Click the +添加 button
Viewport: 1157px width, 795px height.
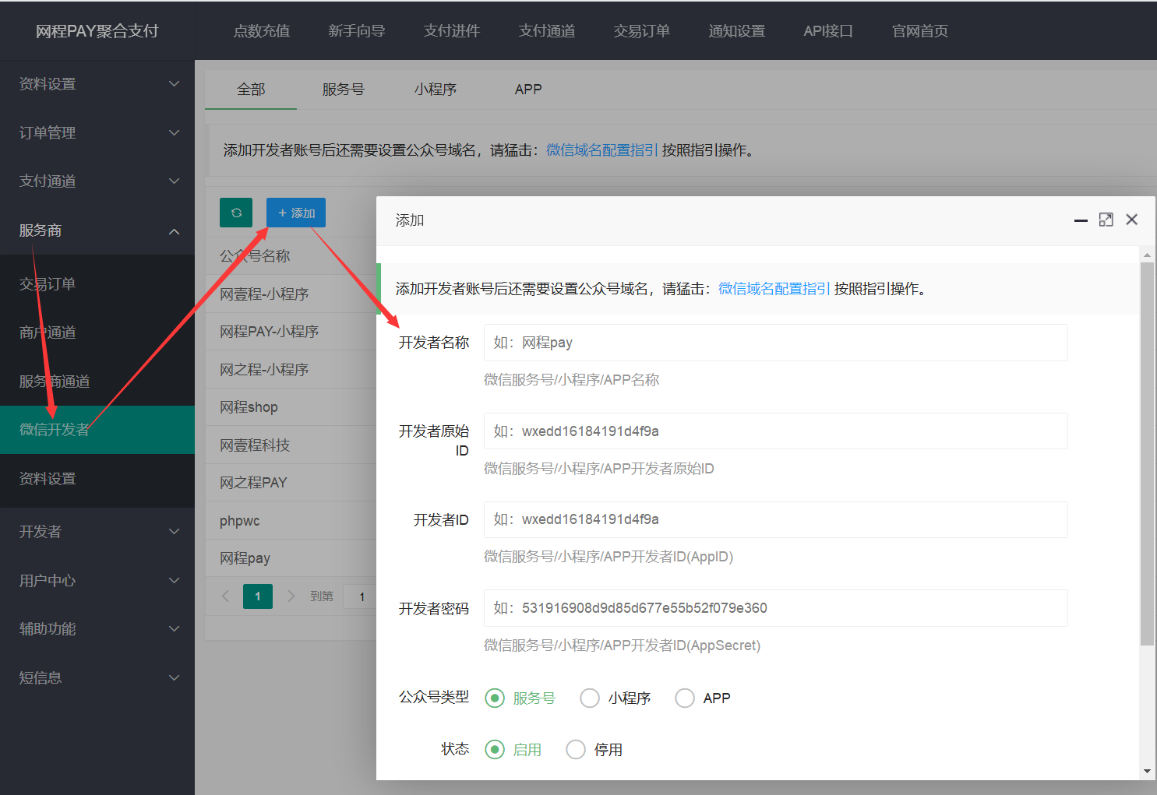tap(296, 212)
